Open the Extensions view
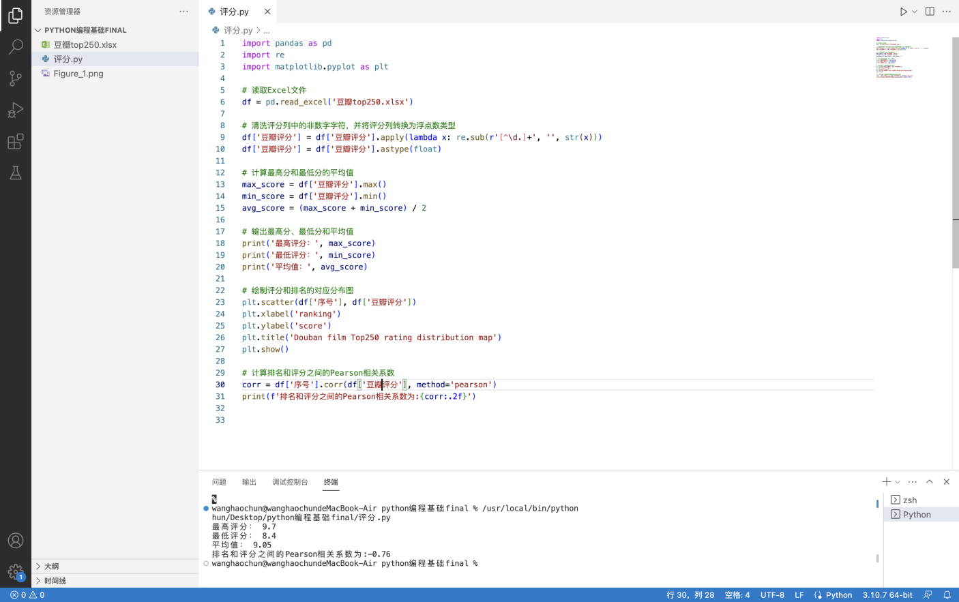 click(x=15, y=142)
